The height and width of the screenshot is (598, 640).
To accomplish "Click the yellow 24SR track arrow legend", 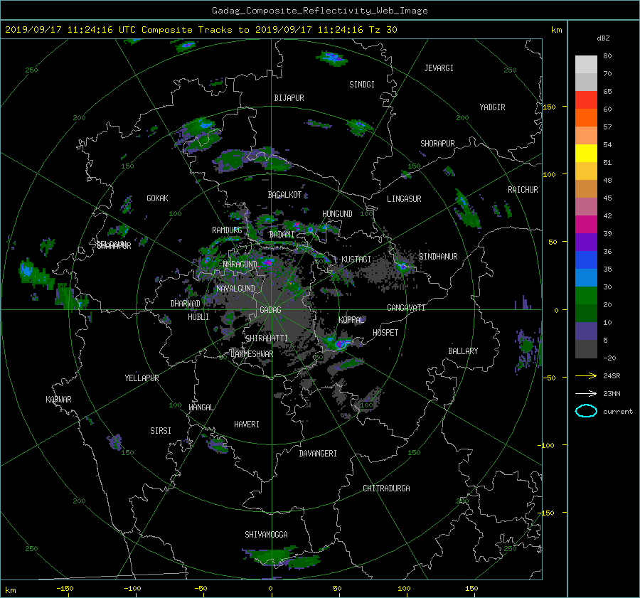I will [x=586, y=375].
